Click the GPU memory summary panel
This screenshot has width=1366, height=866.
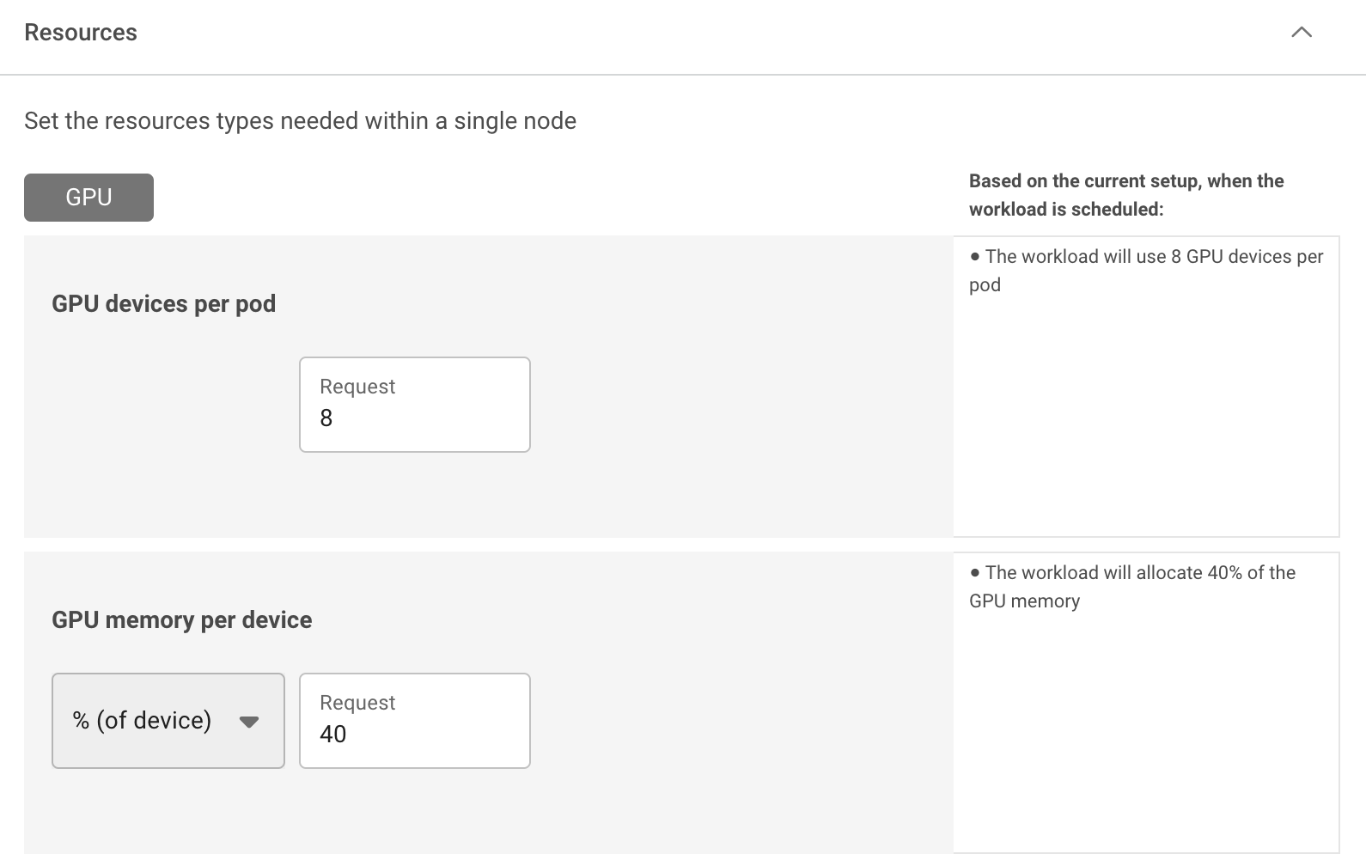point(1146,703)
